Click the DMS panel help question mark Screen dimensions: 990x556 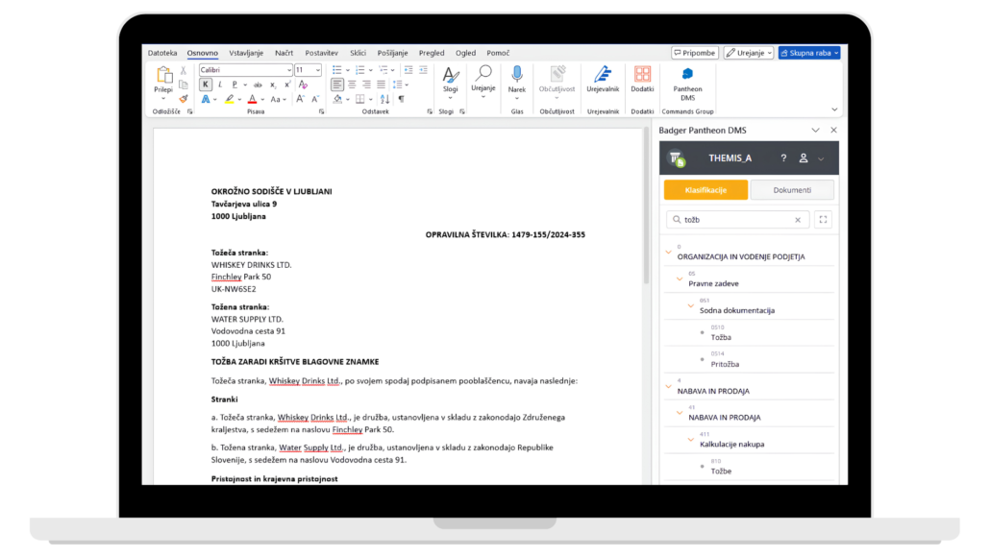783,158
